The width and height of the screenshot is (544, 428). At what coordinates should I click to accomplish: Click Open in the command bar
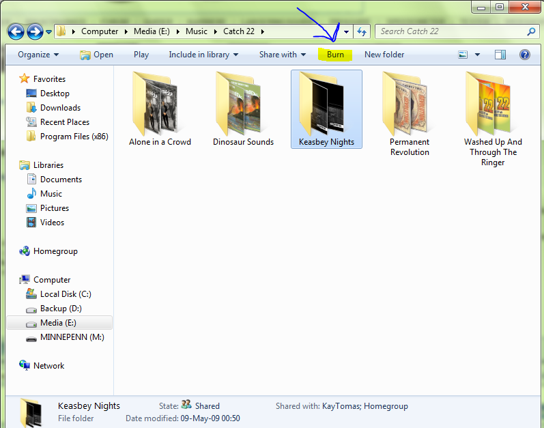[96, 55]
